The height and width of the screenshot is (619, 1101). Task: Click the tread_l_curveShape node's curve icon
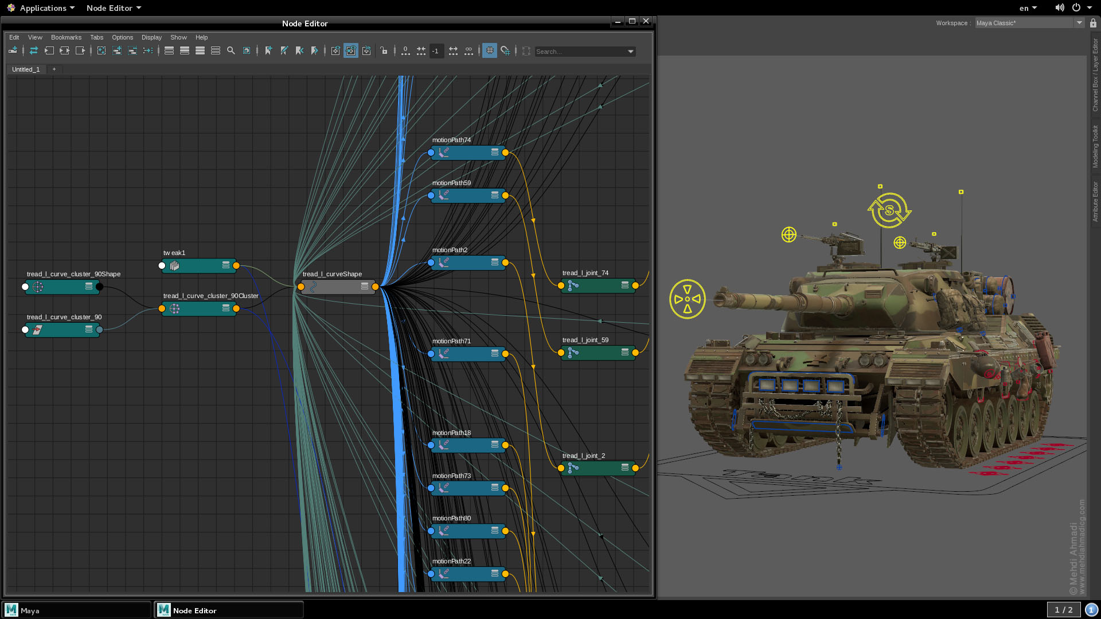point(314,287)
